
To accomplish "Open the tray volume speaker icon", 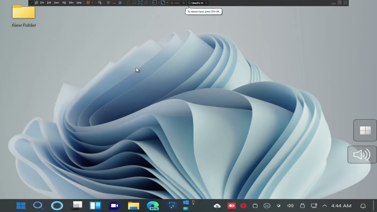I will coord(290,206).
